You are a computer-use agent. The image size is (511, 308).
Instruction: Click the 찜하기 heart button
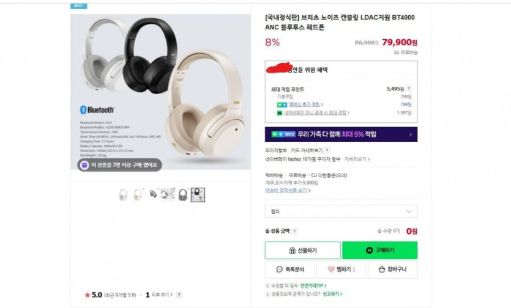[x=341, y=269]
